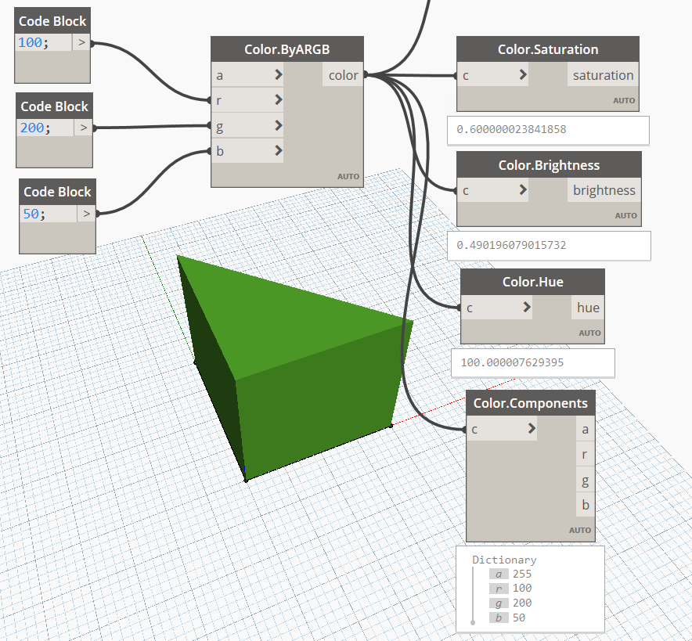Click the brightness result 0.490196079015732
This screenshot has width=692, height=641.
(x=511, y=245)
